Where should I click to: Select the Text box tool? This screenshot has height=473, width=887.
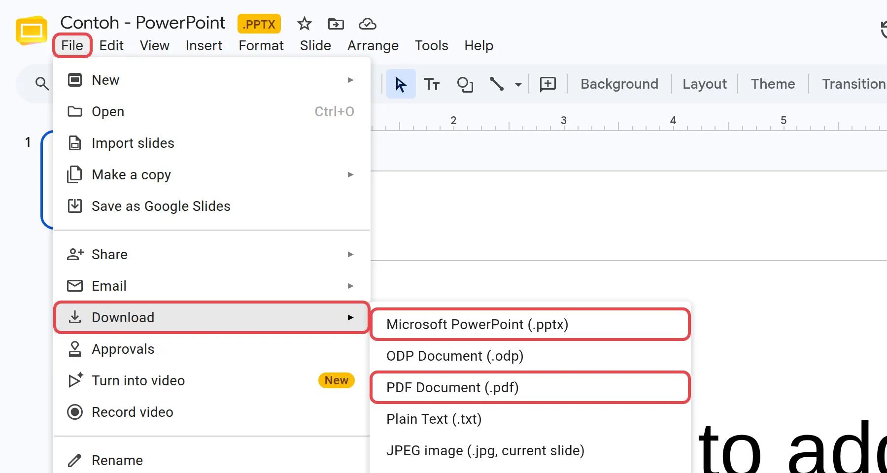coord(432,84)
